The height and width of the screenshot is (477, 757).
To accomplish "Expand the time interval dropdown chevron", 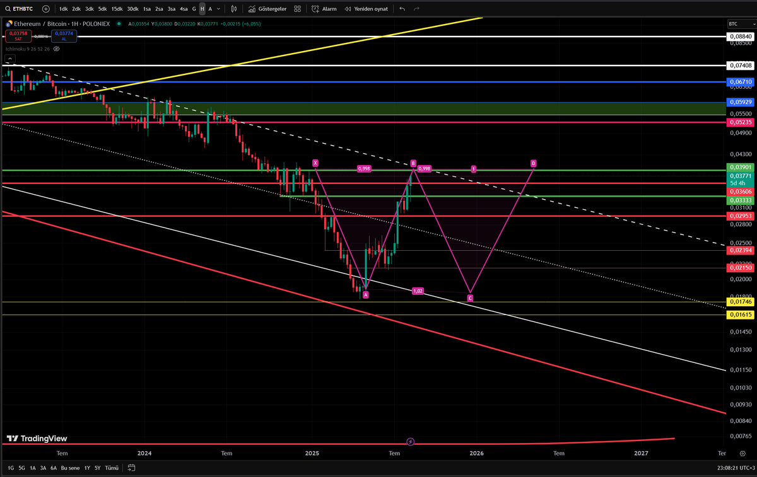I will click(218, 9).
